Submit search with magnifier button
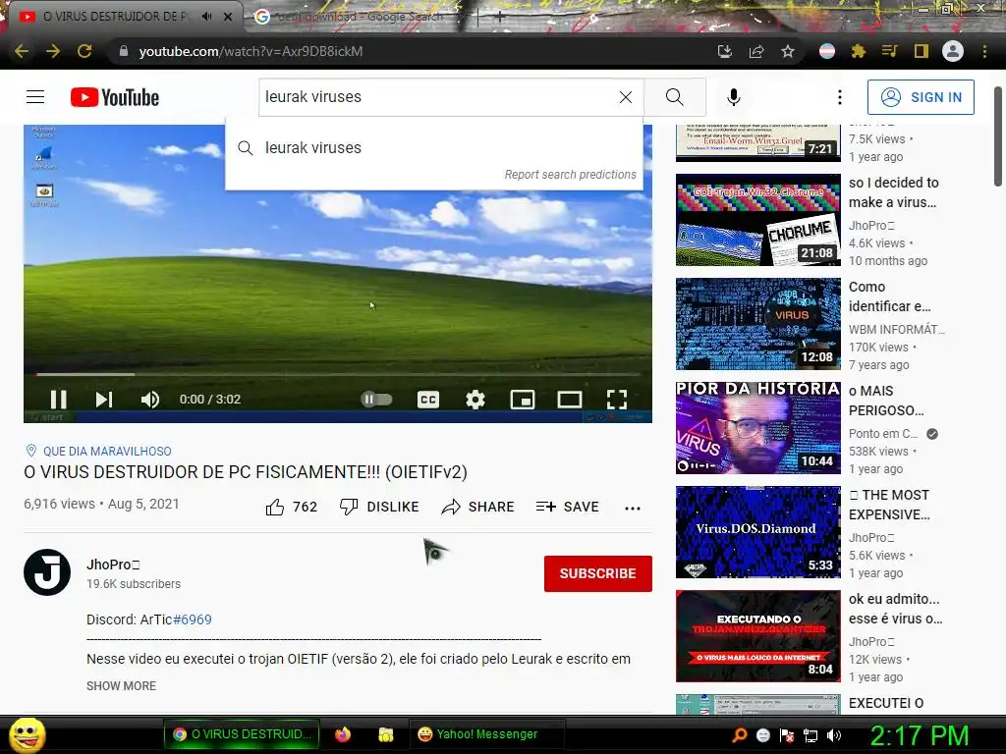Screen dimensions: 1006x754 674,97
